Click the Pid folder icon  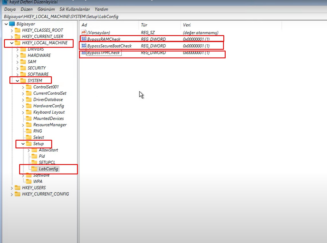(x=35, y=156)
